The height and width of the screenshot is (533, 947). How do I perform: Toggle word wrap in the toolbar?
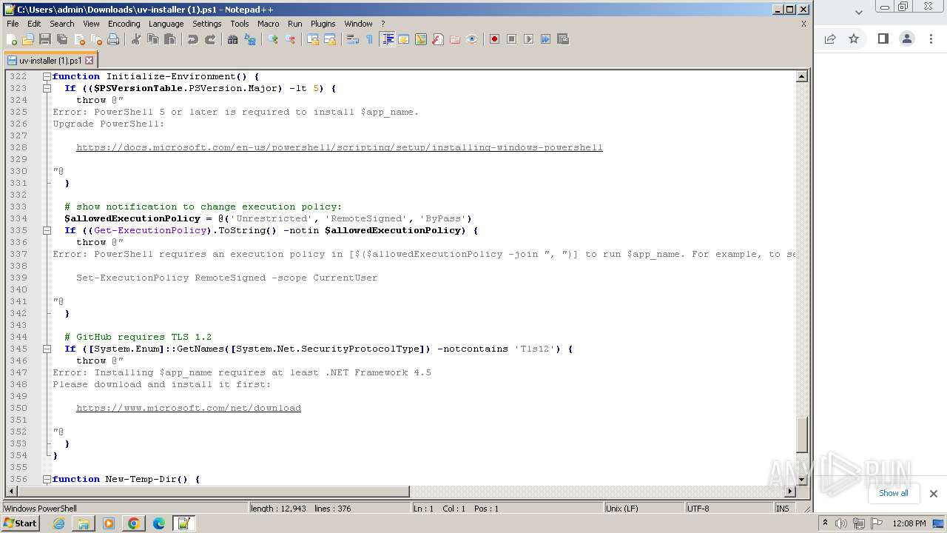(x=353, y=39)
